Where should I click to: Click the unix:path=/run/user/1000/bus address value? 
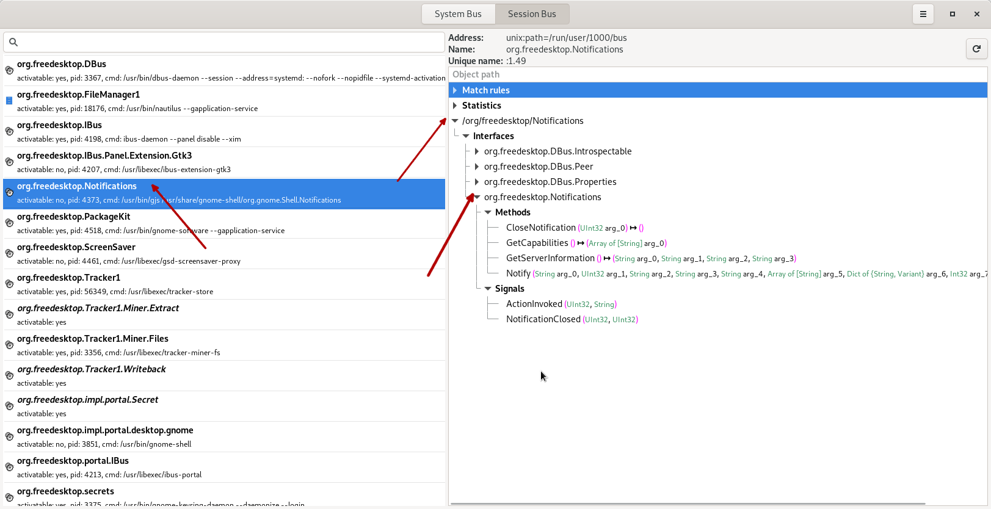coord(567,38)
